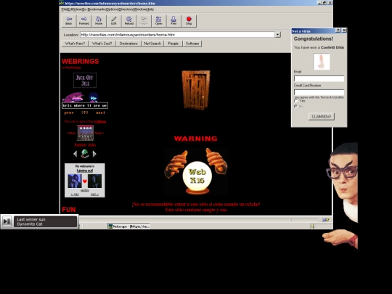Click the People button
The width and height of the screenshot is (392, 294).
tap(173, 44)
